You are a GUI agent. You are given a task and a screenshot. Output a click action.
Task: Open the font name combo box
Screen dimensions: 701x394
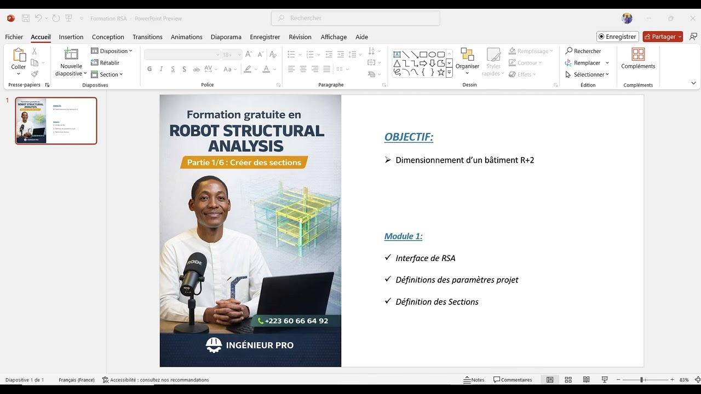(x=182, y=54)
